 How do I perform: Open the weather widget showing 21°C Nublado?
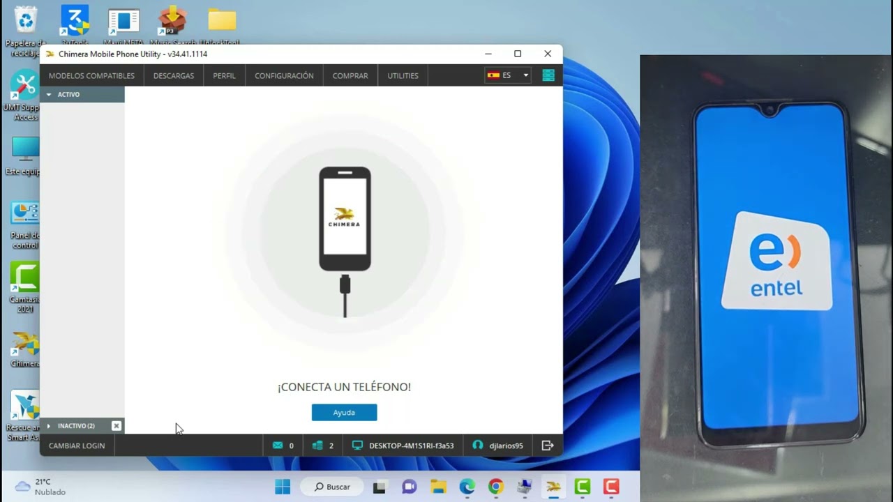point(40,487)
